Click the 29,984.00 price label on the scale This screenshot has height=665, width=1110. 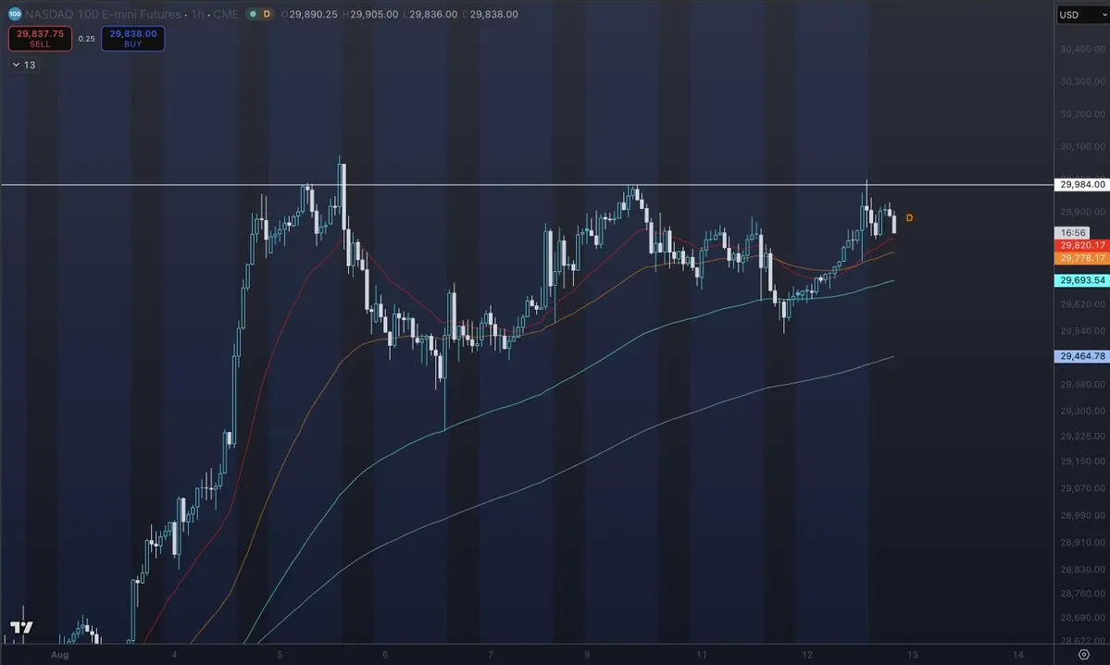(1082, 185)
